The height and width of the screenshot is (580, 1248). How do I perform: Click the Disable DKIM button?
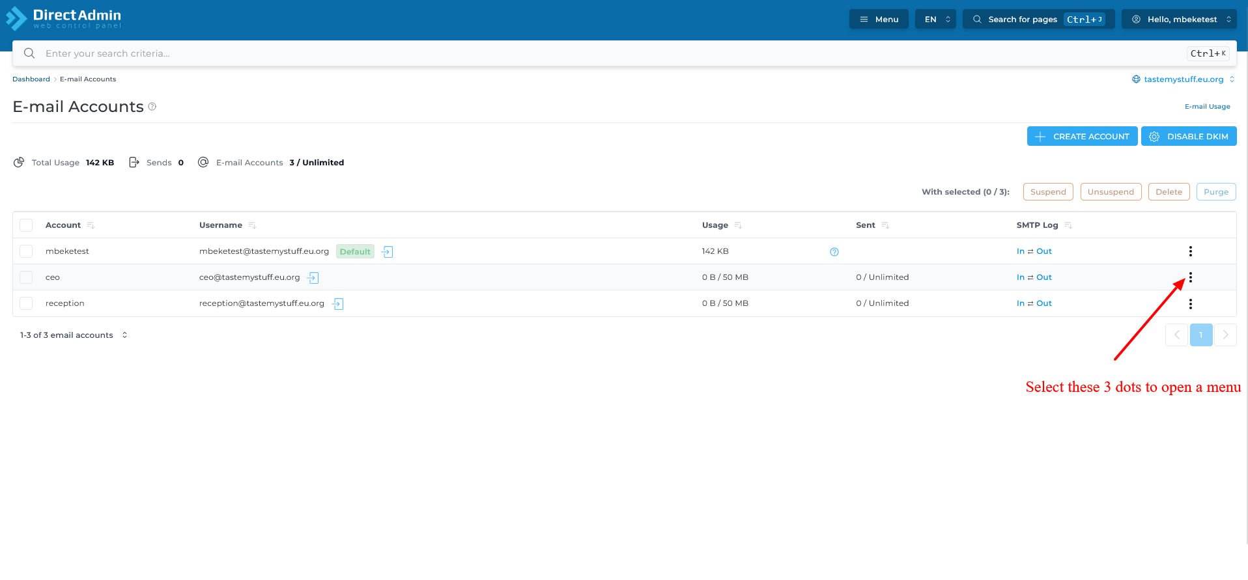coord(1189,137)
